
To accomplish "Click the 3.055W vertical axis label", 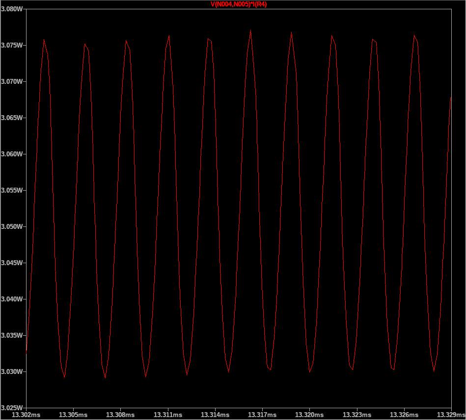I will click(x=12, y=191).
